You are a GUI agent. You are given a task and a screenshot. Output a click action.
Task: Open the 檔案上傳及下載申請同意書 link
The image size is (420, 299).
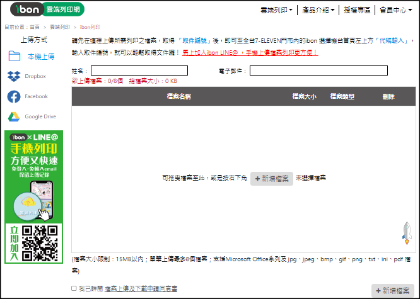141,288
